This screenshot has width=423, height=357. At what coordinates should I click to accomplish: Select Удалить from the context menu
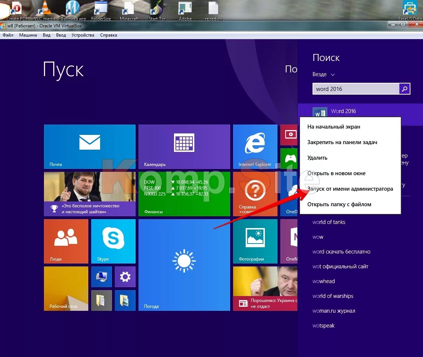tap(350, 158)
